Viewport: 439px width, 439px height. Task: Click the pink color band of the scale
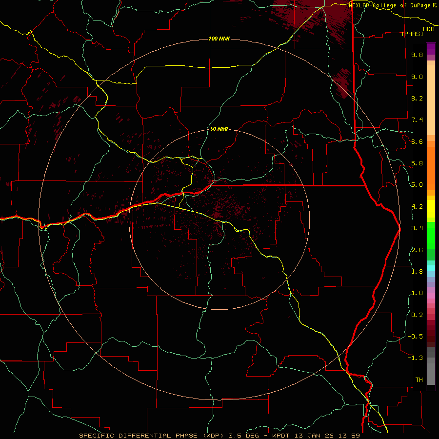(x=431, y=296)
